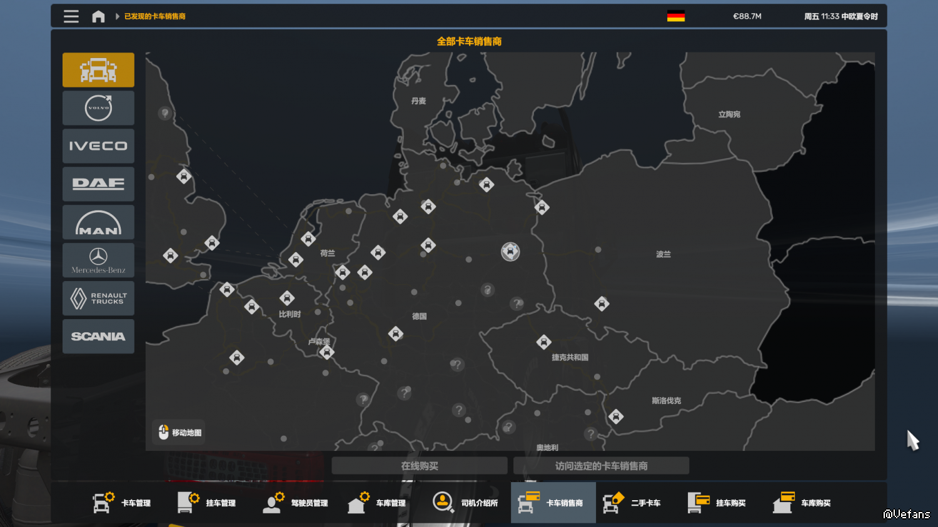Click the 在线购买 online purchase button

419,466
